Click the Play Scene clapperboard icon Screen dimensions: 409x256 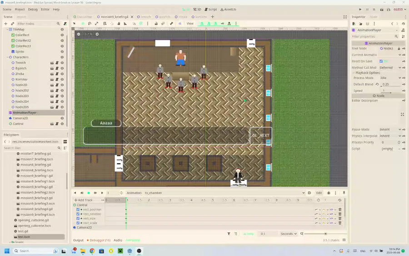382,10
